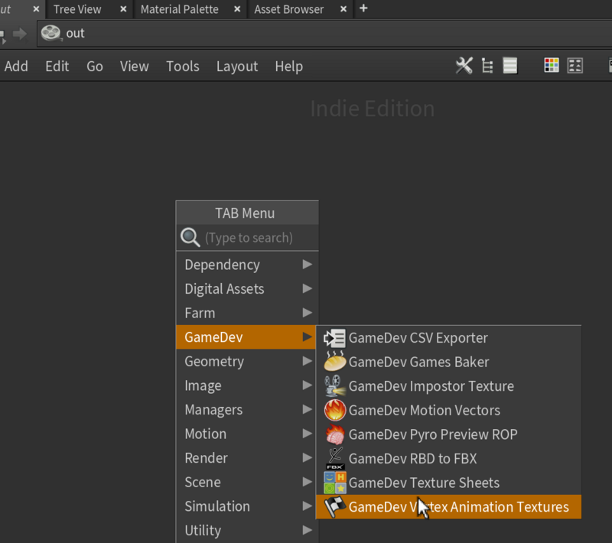Switch to the Tree View tab
This screenshot has height=543, width=612.
[x=77, y=9]
